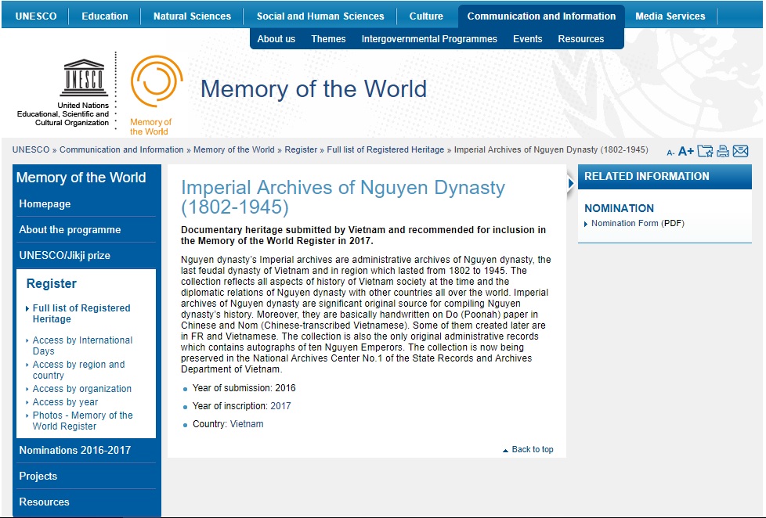This screenshot has height=518, width=766.
Task: Open UNESCO/Jikji prize sidebar link
Action: point(64,256)
